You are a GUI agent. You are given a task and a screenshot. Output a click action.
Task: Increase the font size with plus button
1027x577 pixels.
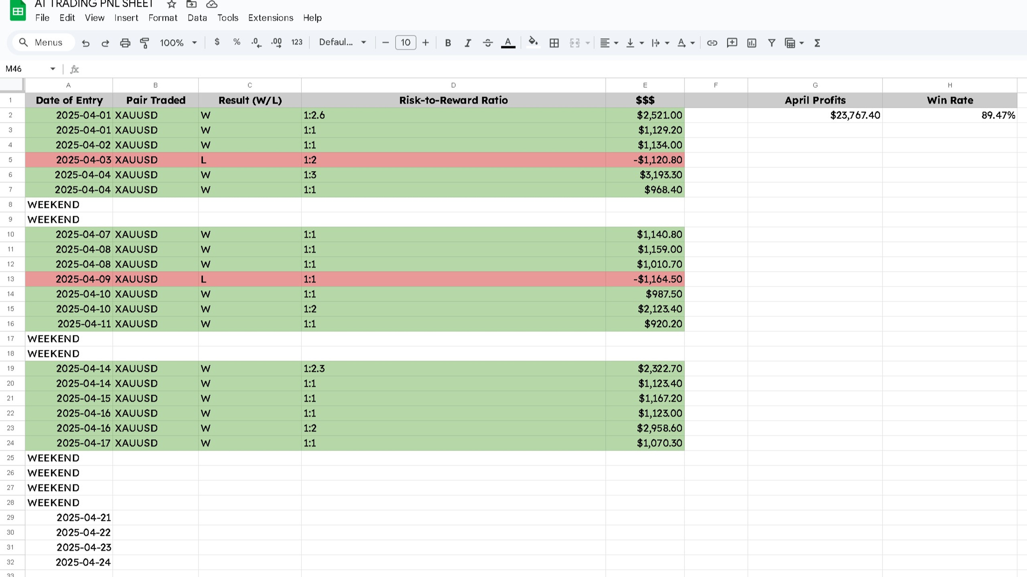click(425, 43)
